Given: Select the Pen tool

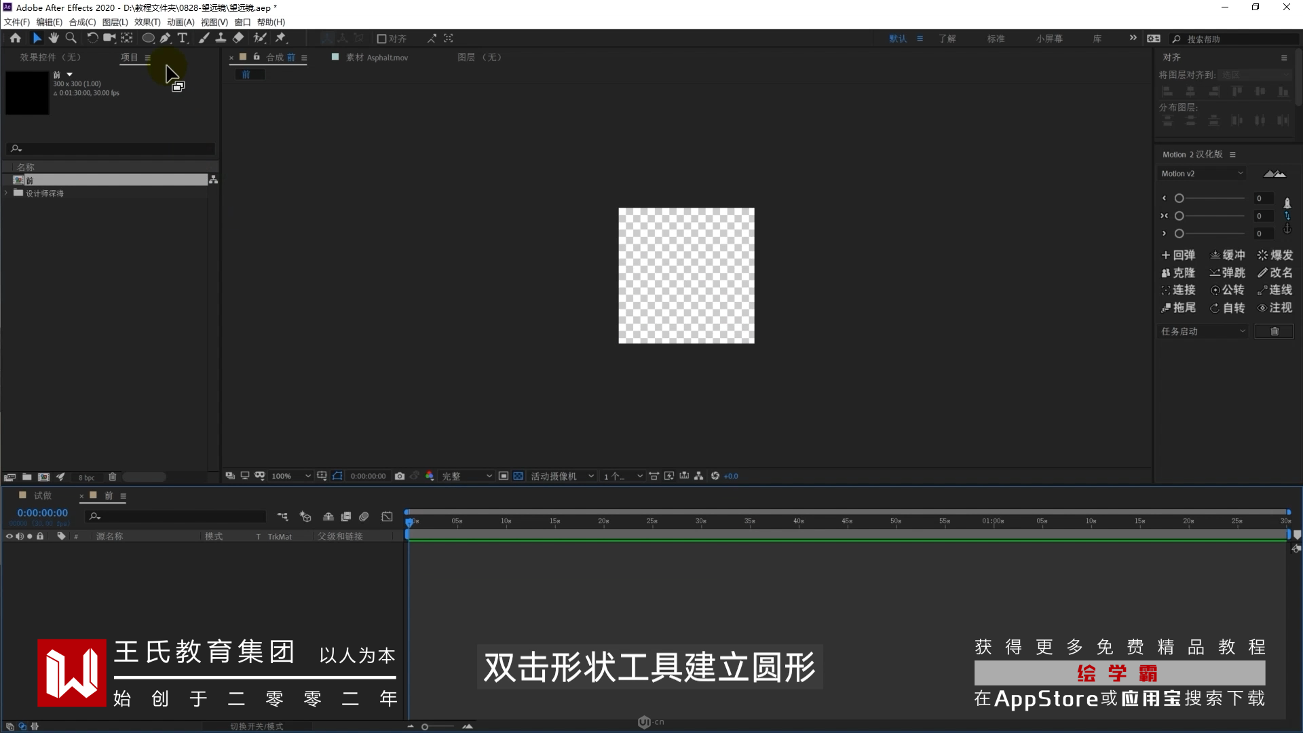Looking at the screenshot, I should [165, 38].
